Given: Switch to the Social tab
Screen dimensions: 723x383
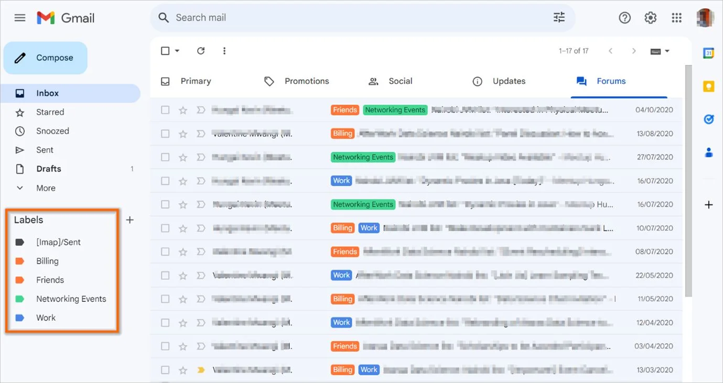Looking at the screenshot, I should pyautogui.click(x=401, y=81).
